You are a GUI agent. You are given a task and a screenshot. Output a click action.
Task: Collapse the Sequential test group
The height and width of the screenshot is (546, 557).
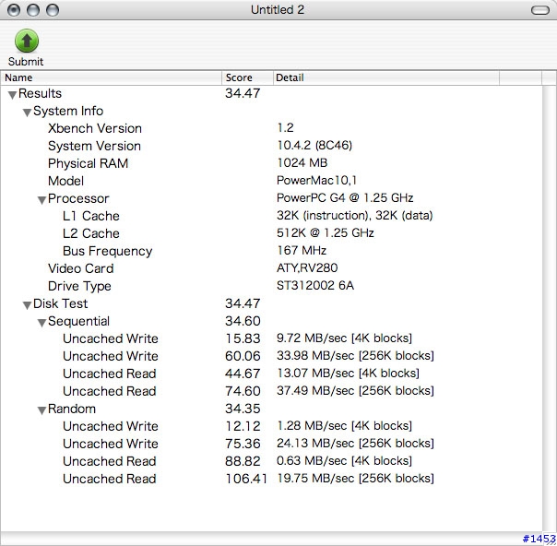[41, 323]
